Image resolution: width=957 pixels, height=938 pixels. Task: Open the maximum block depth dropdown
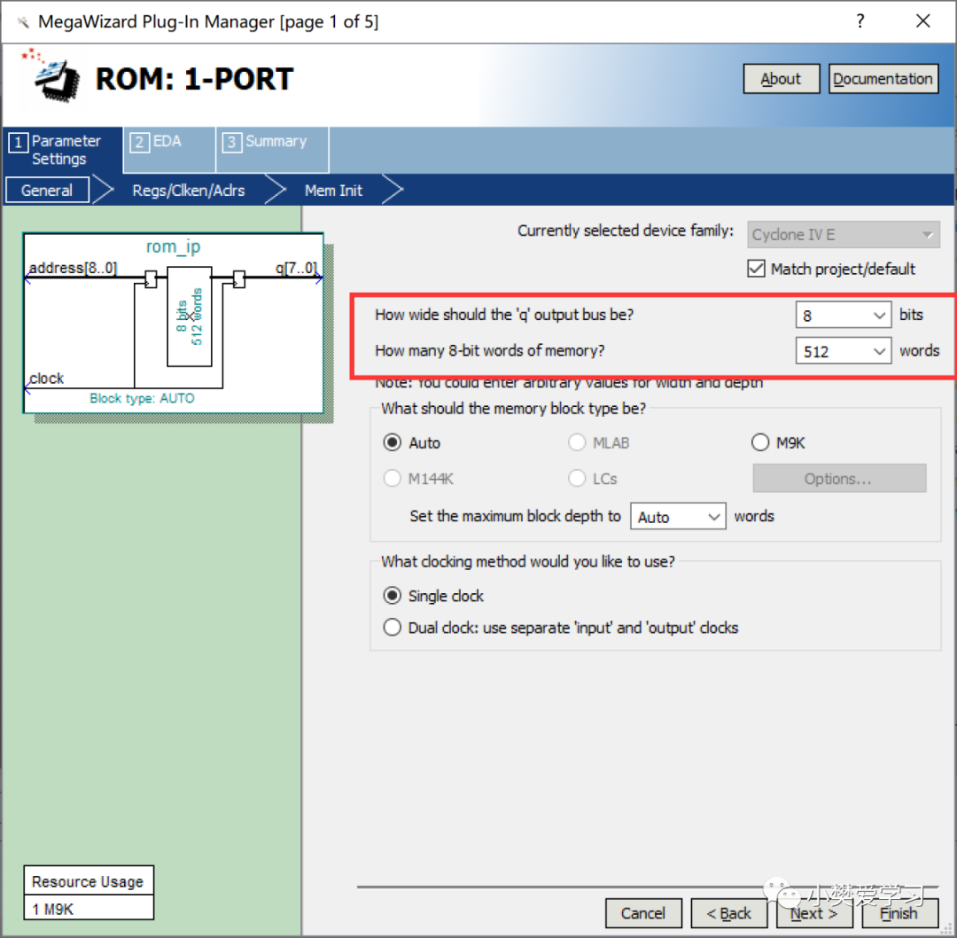[x=678, y=517]
